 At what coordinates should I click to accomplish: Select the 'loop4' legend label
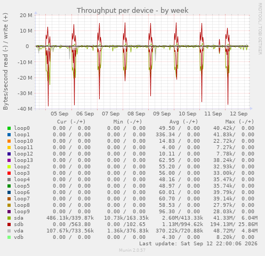tap(22, 180)
